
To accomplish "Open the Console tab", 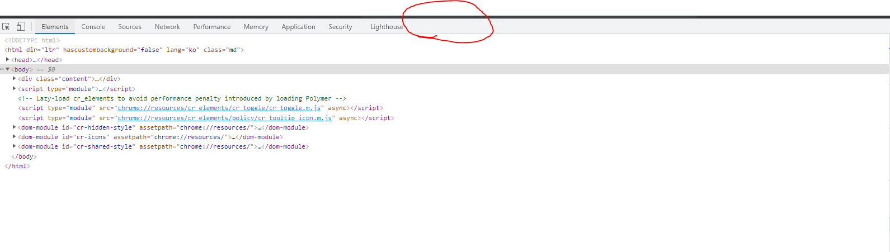I will [x=93, y=27].
